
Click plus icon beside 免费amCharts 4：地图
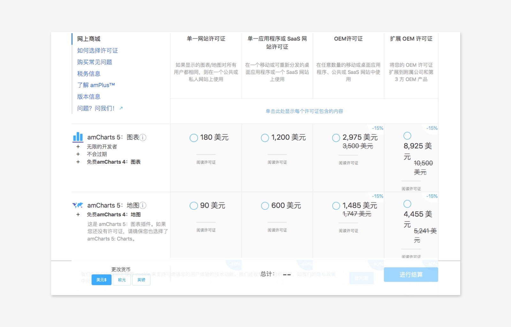coord(78,215)
